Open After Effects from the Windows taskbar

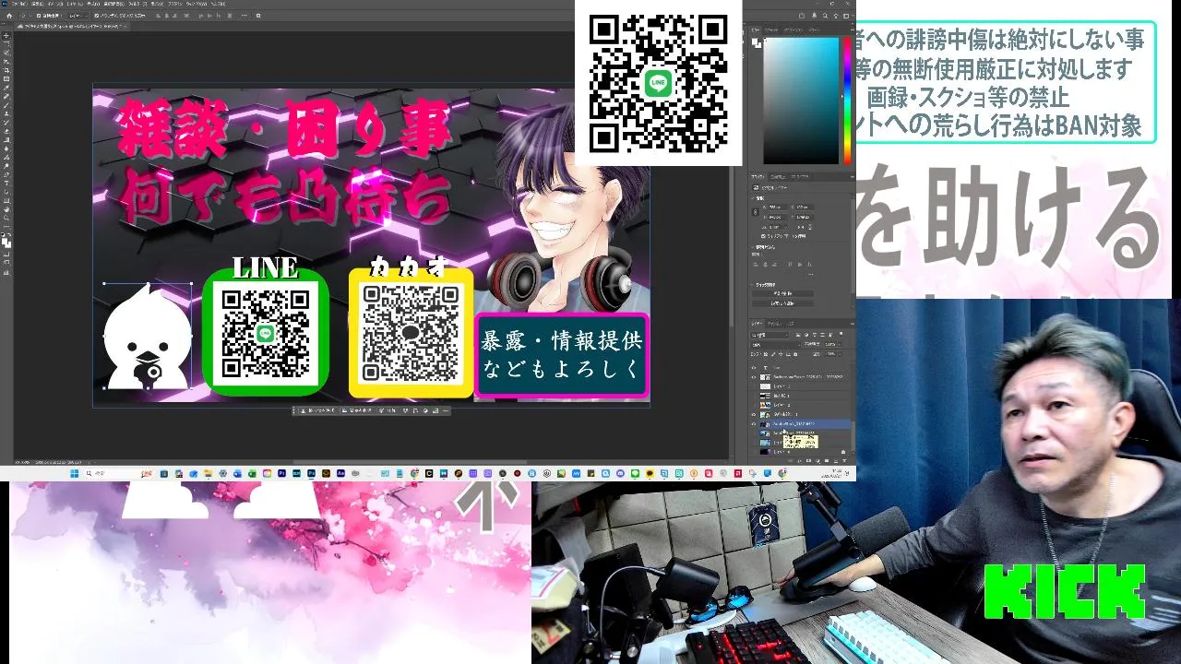coord(340,473)
